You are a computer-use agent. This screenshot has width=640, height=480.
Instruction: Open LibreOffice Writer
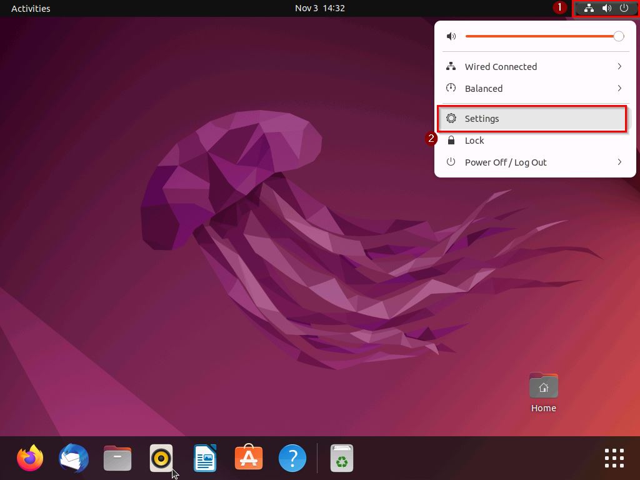point(204,458)
